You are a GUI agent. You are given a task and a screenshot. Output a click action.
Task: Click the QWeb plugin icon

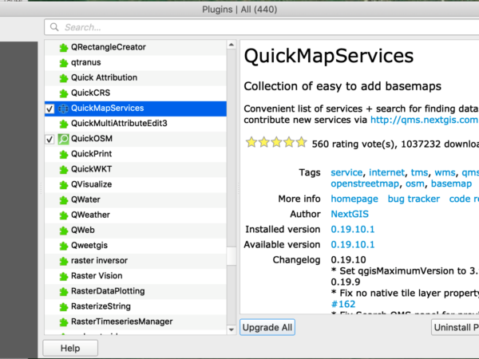[x=64, y=231]
